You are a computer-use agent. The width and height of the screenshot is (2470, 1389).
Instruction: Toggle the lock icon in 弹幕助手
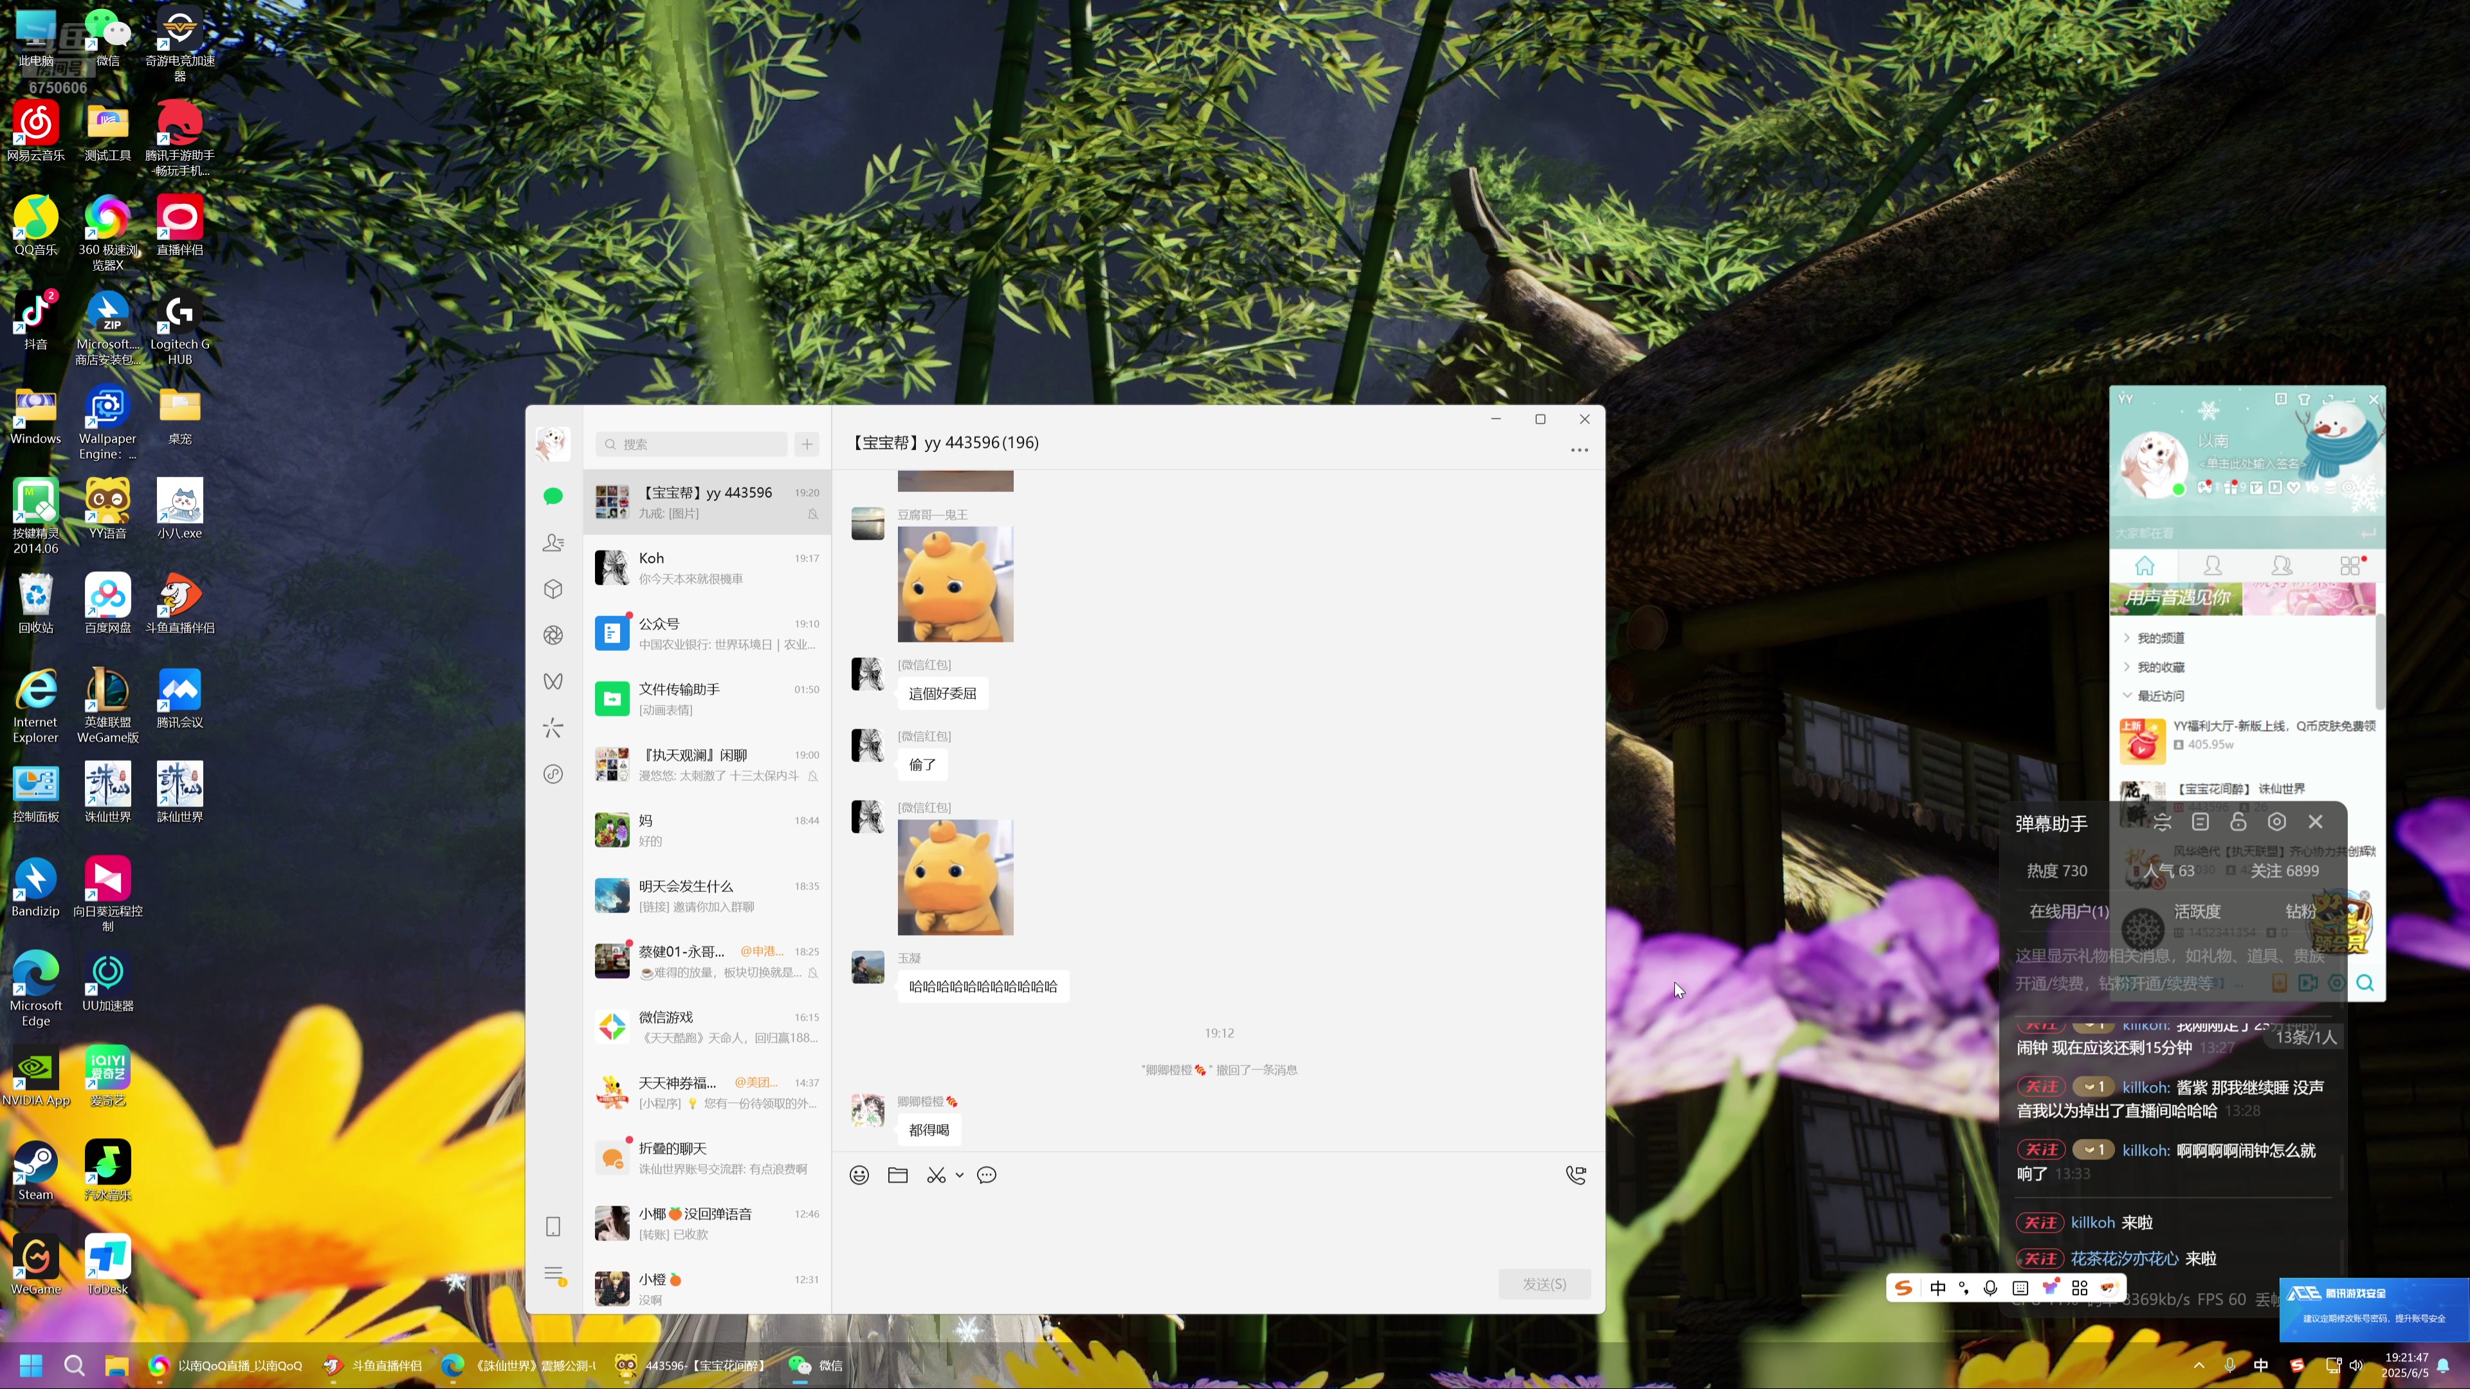click(2238, 822)
